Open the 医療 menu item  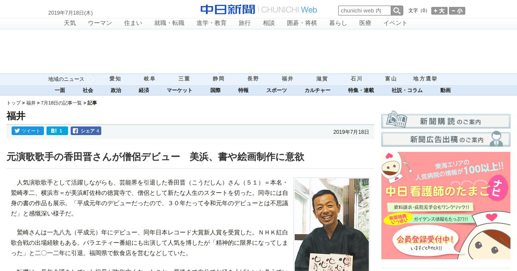[x=365, y=23]
